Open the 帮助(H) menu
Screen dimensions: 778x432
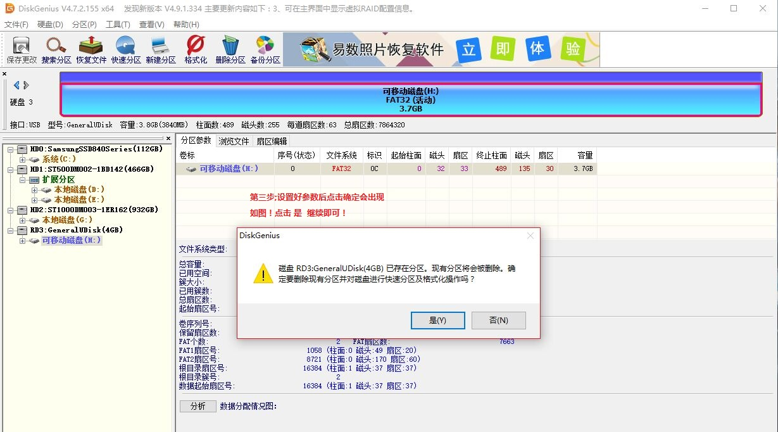[x=186, y=25]
